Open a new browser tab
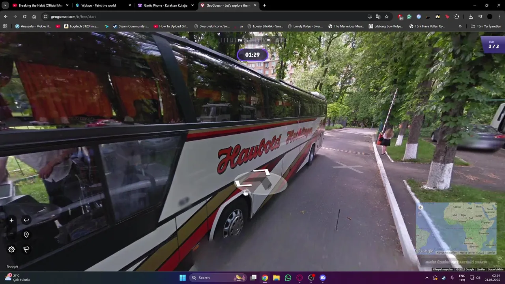The height and width of the screenshot is (284, 505). pos(264,6)
